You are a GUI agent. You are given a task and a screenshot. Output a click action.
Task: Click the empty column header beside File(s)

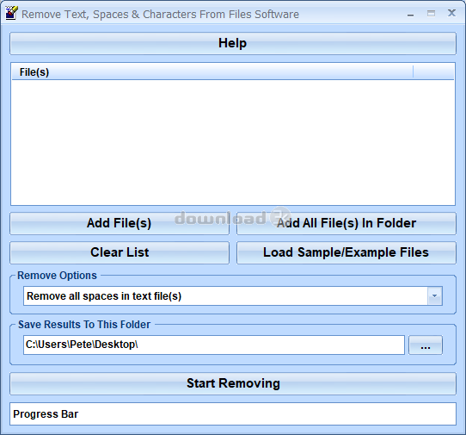433,72
